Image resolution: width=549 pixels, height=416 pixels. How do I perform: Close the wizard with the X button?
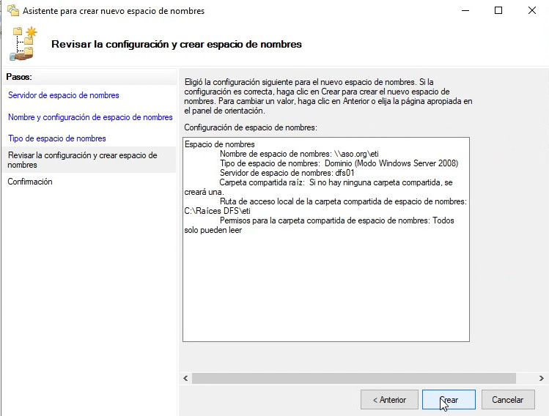[x=531, y=11]
